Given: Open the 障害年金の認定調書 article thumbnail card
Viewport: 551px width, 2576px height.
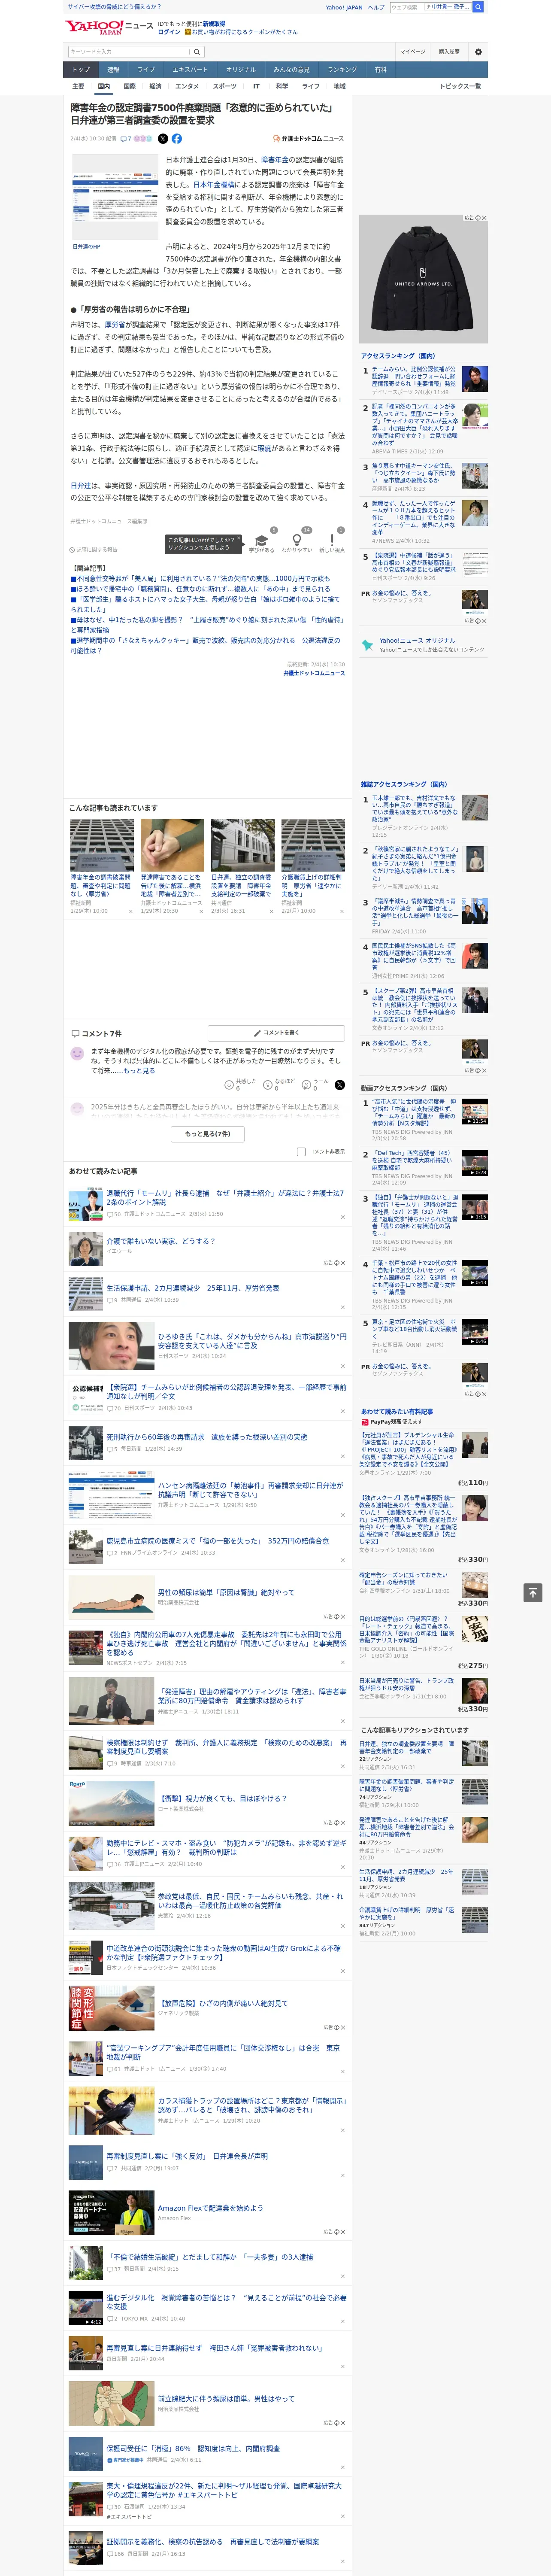Looking at the screenshot, I should tap(102, 866).
